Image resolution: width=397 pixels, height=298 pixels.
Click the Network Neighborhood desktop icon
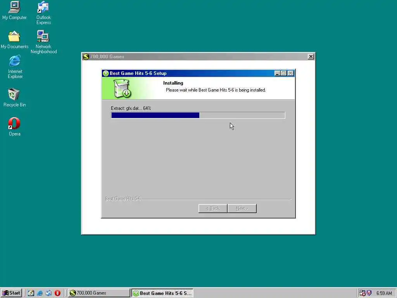click(43, 42)
